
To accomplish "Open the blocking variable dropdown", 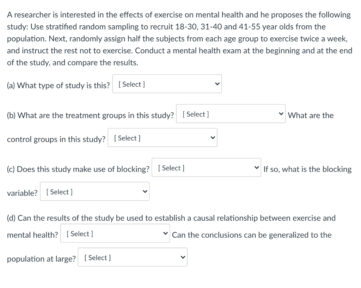I will tap(94, 191).
